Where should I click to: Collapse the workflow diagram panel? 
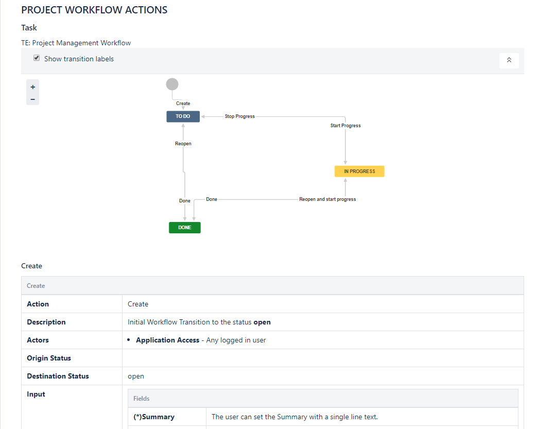[509, 60]
